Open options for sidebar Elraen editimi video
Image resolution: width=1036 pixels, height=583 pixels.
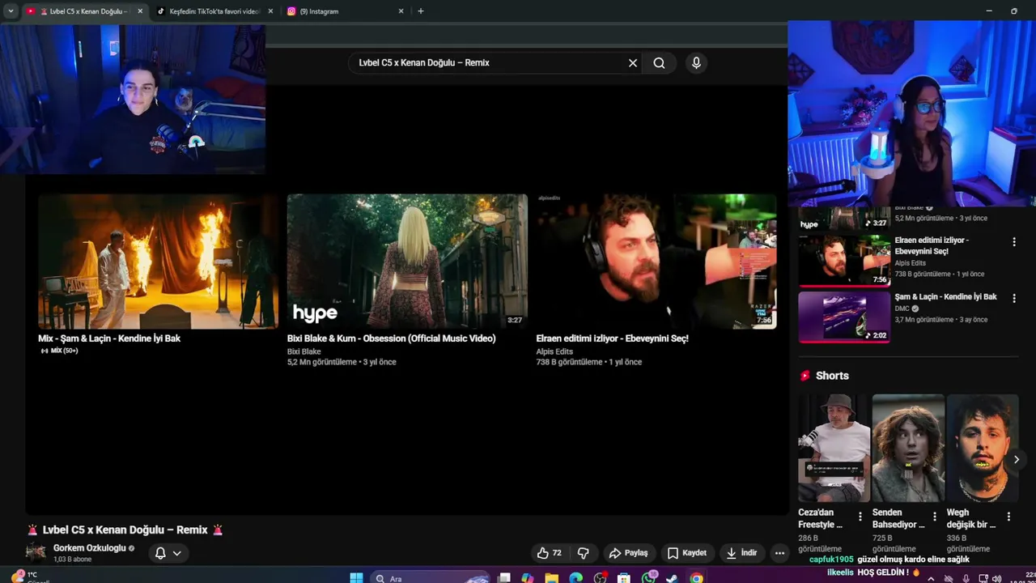tap(1013, 242)
